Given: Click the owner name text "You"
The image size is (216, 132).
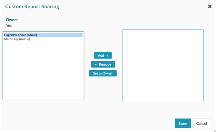Looking at the screenshot, I should coord(9,26).
